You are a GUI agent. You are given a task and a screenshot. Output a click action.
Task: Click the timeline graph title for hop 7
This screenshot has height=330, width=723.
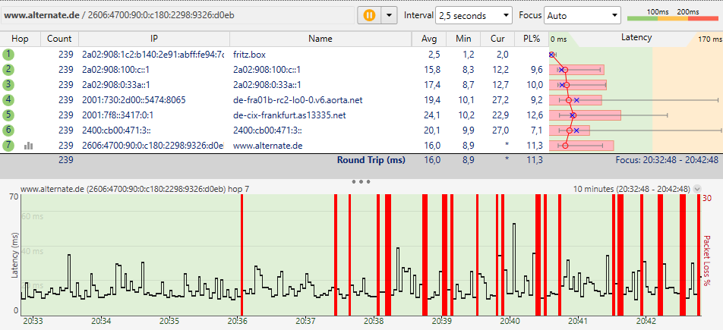coord(135,189)
